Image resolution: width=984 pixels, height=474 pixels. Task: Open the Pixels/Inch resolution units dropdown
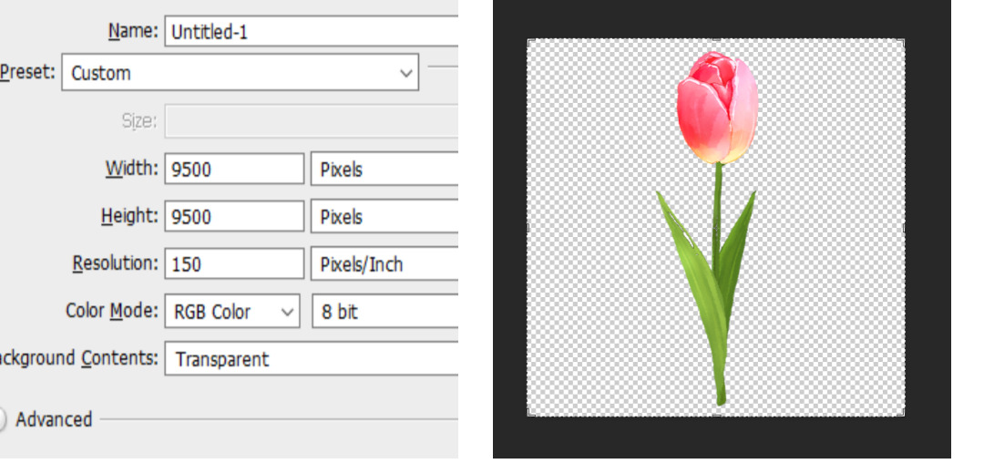point(384,264)
